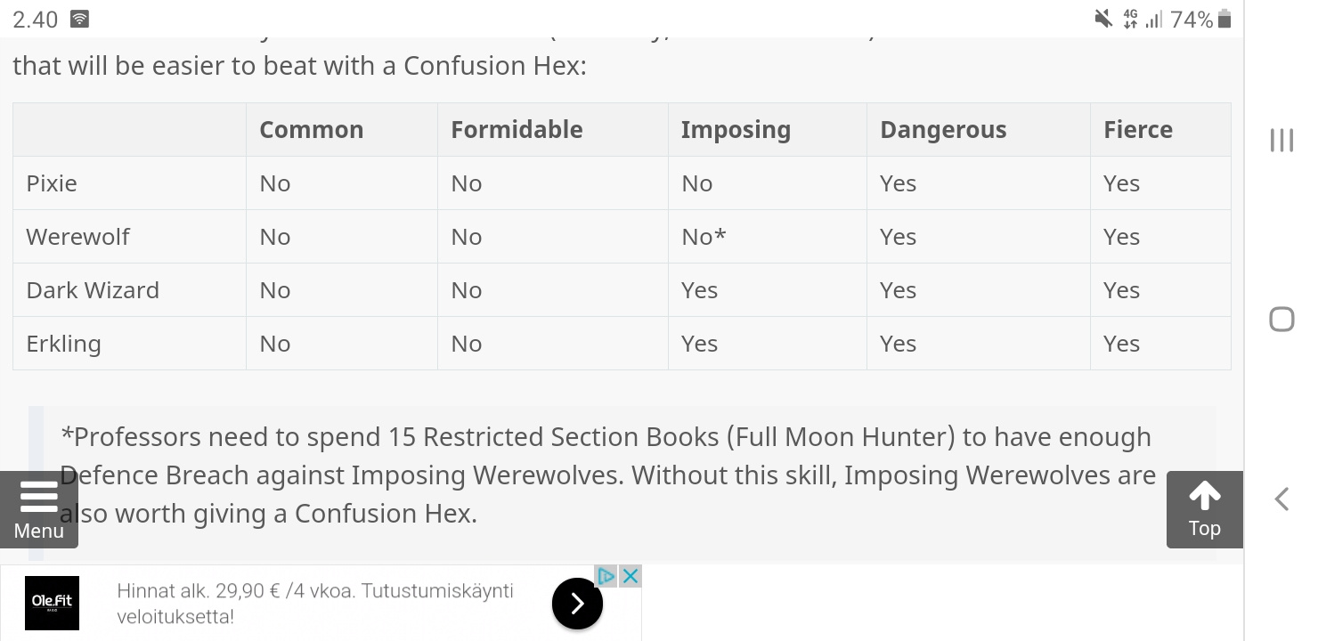This screenshot has height=641, width=1318.
Task: Open the AdChoices info icon
Action: [606, 576]
